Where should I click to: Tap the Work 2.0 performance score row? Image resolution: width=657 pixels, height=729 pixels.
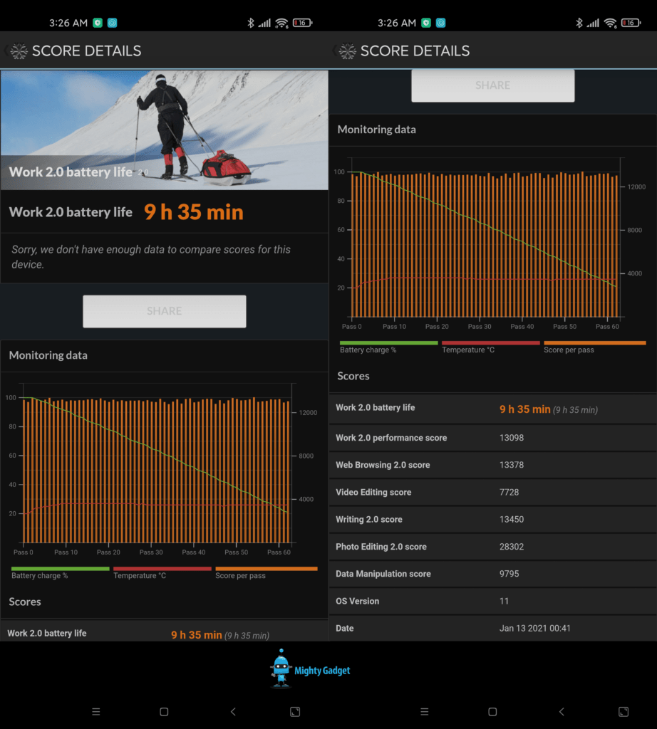(492, 438)
